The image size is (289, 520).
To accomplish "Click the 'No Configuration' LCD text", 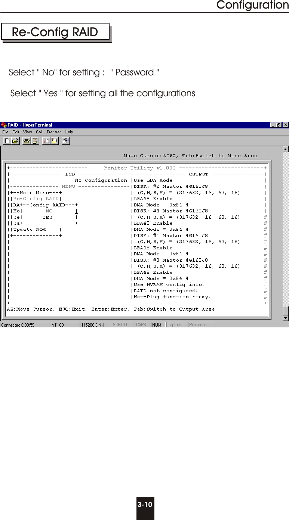I will click(101, 180).
